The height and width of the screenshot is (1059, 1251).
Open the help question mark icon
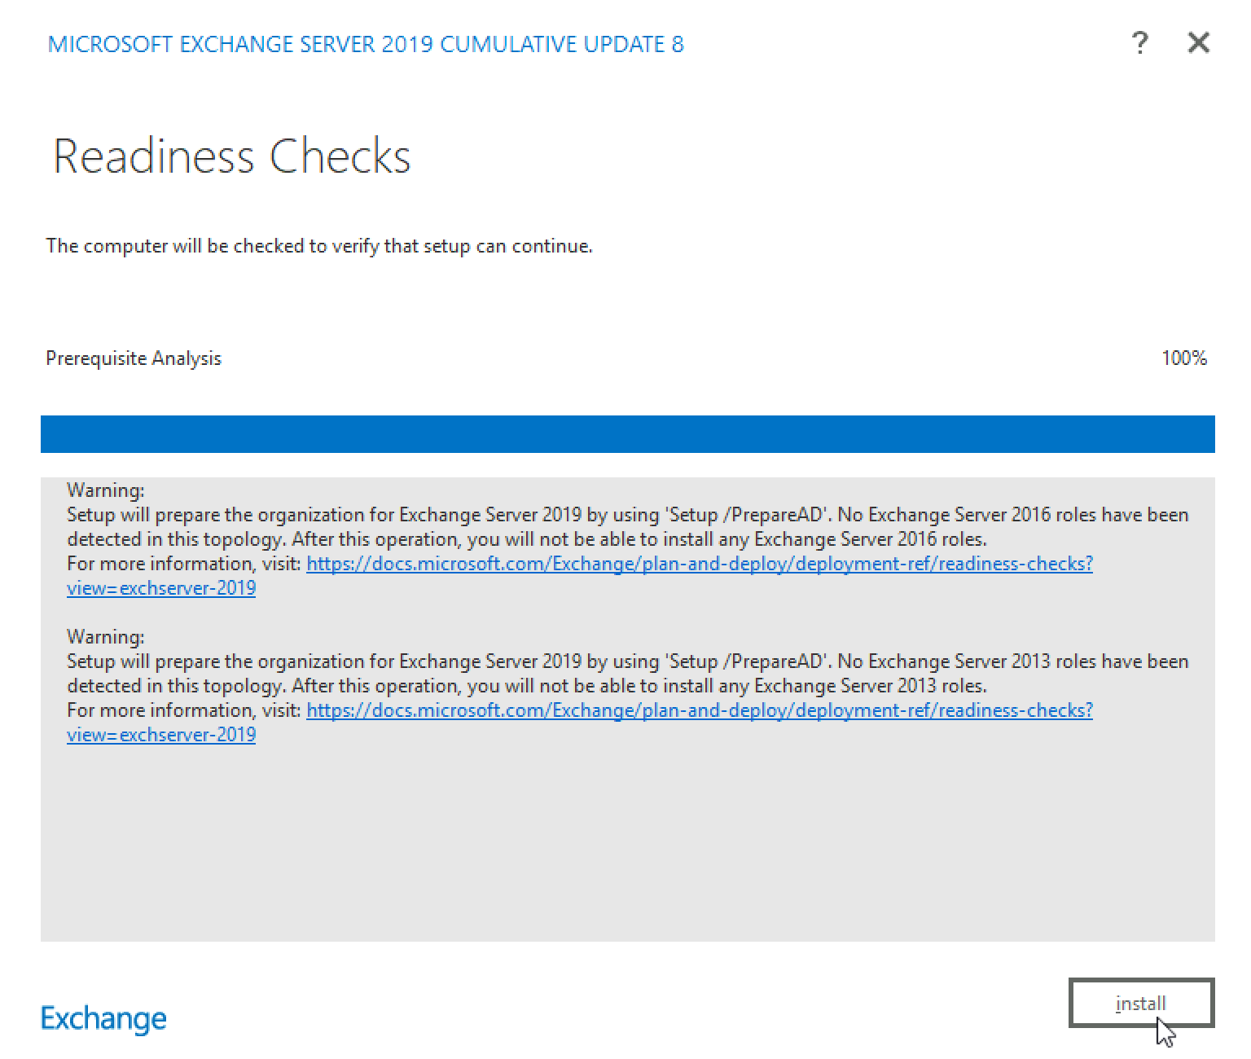(1140, 42)
